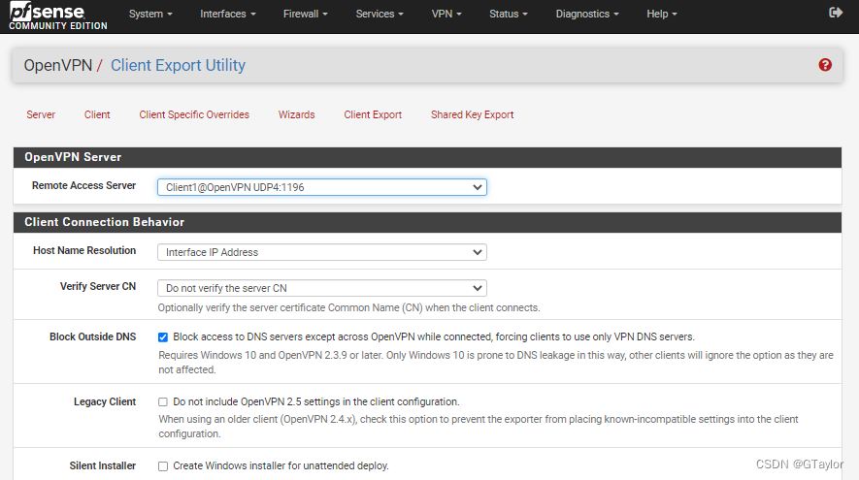The image size is (859, 480).
Task: Click the Client Export Utility breadcrumb link
Action: click(178, 65)
